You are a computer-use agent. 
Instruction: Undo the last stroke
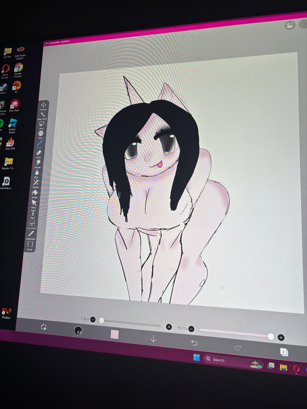pos(194,343)
